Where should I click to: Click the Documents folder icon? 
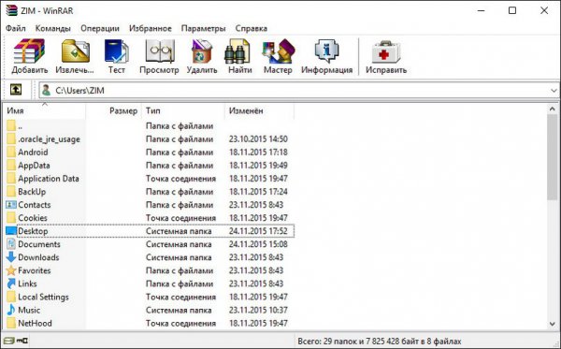[11, 244]
